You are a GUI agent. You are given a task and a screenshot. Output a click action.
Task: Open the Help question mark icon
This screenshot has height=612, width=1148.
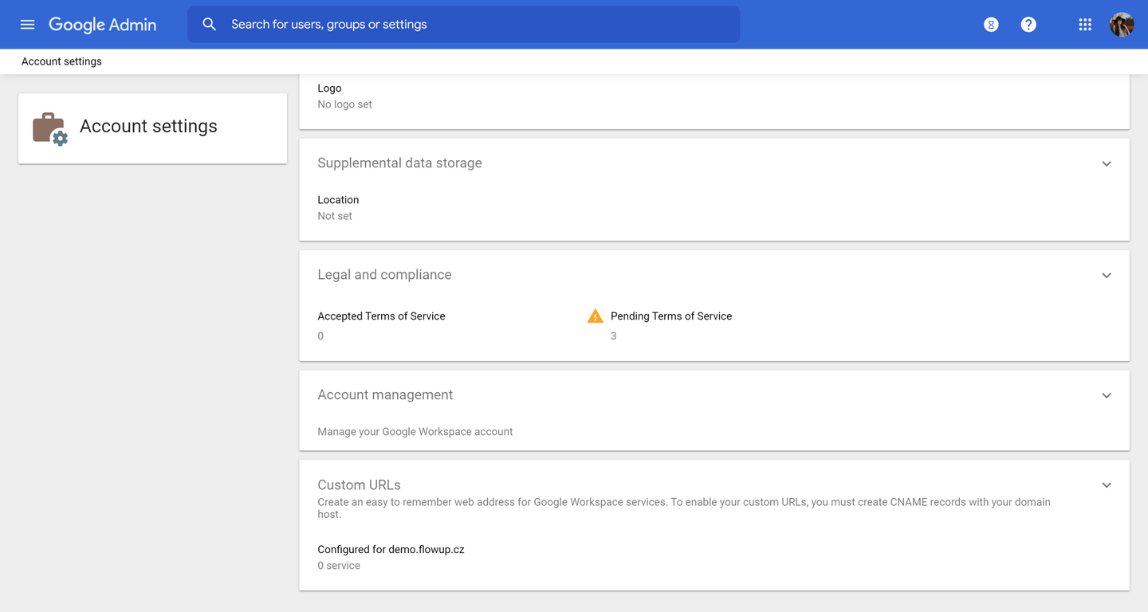(x=1028, y=25)
